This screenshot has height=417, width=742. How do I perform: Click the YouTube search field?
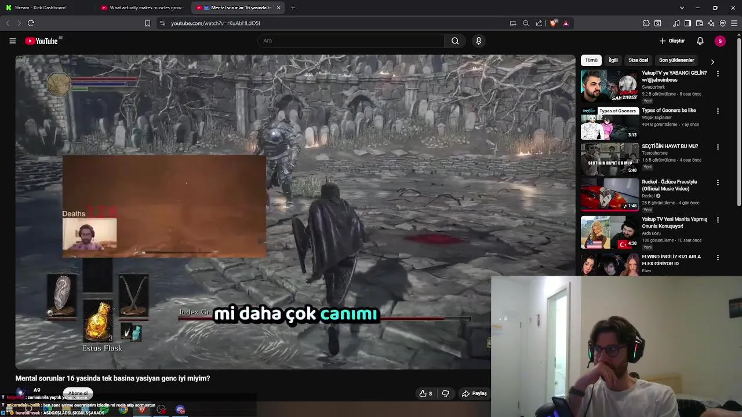(x=351, y=41)
